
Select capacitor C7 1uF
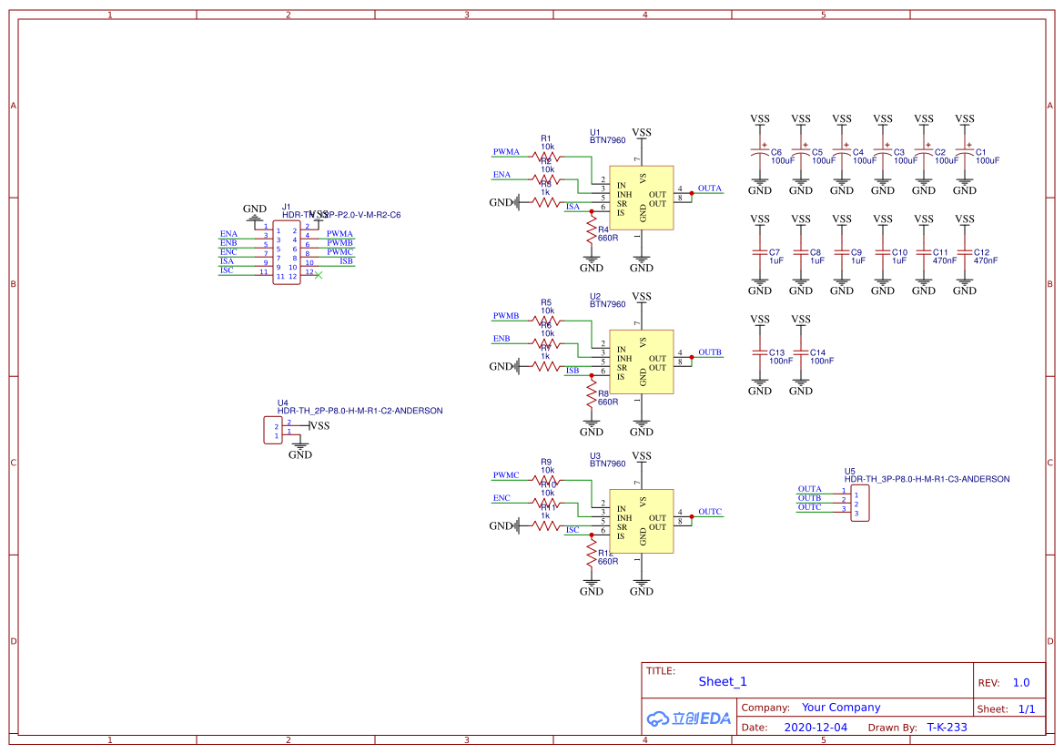click(x=760, y=252)
